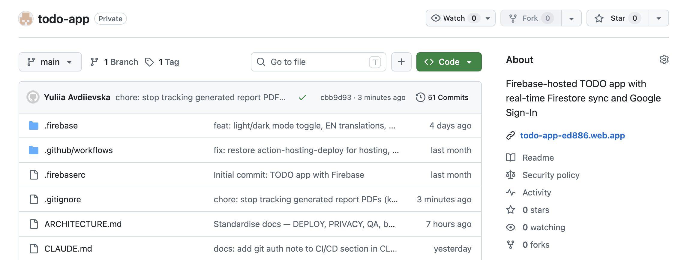Click '4 days ago' on the .firebase row
The width and height of the screenshot is (684, 260).
pos(450,125)
